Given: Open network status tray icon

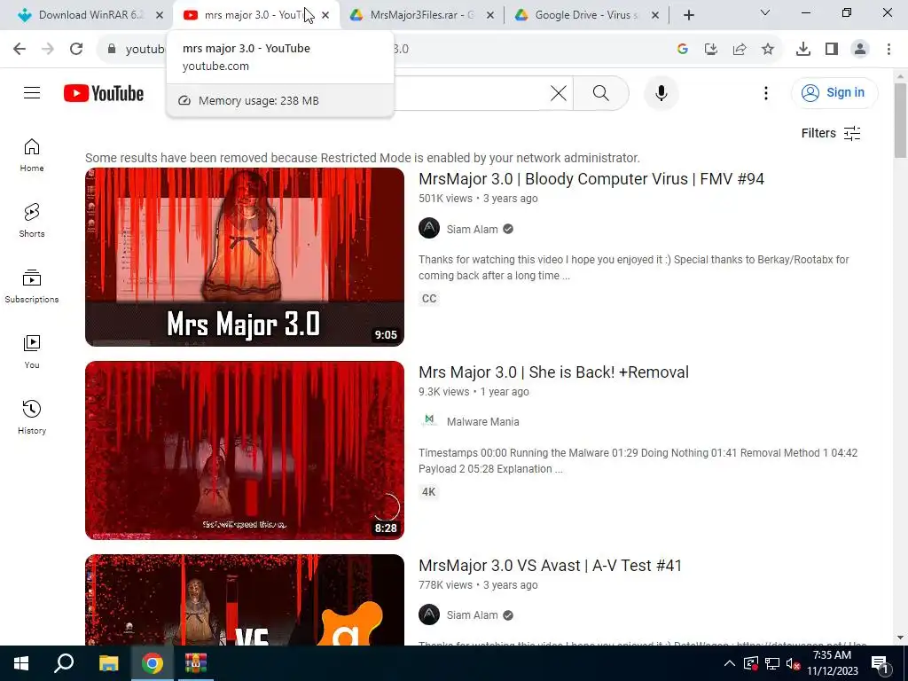Looking at the screenshot, I should pyautogui.click(x=772, y=663).
